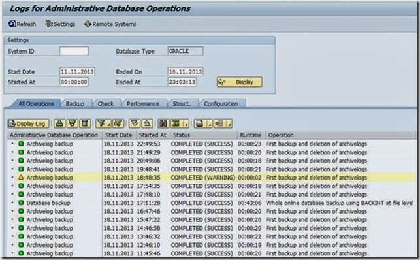Image resolution: width=420 pixels, height=260 pixels.
Task: Click the print icon
Action: coord(199,123)
